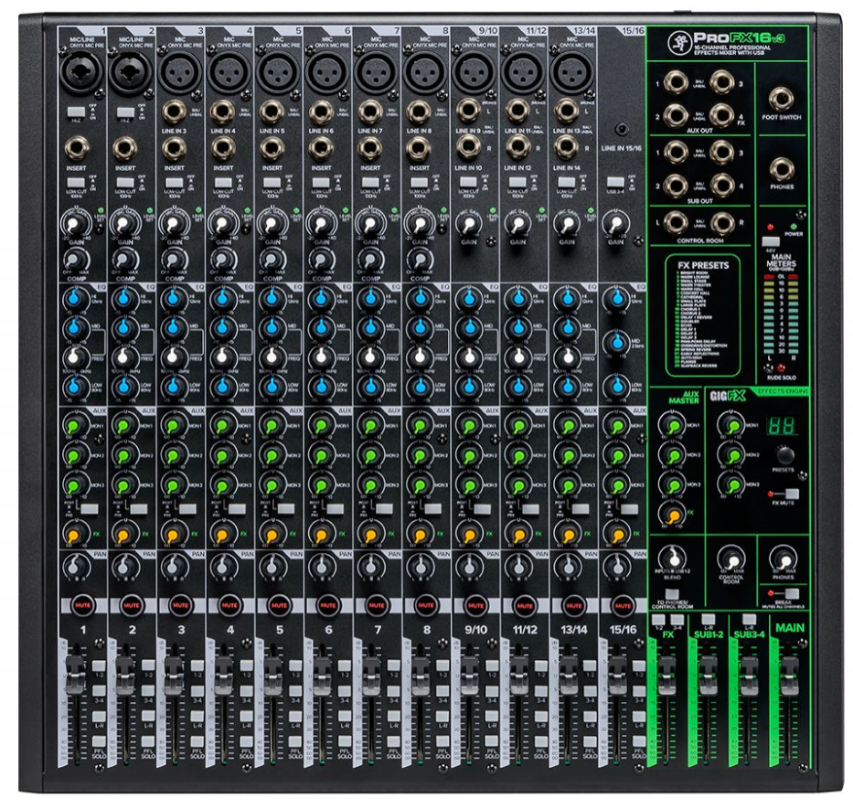Image resolution: width=853 pixels, height=809 pixels.
Task: Click the HI EQ knob on channel 6
Action: [x=322, y=298]
